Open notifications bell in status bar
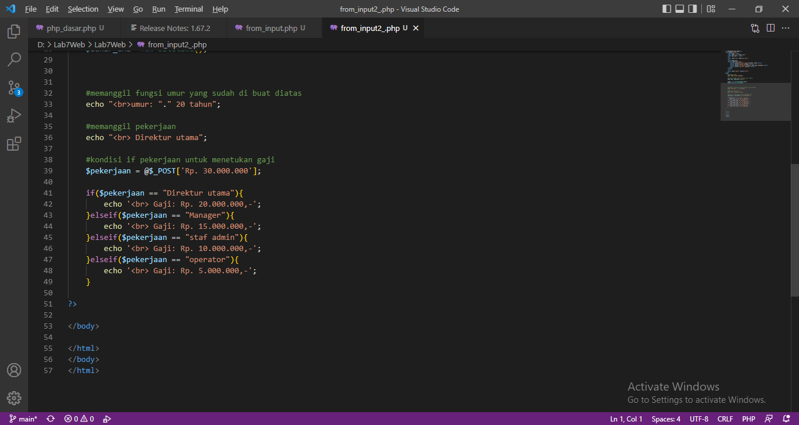 point(786,419)
